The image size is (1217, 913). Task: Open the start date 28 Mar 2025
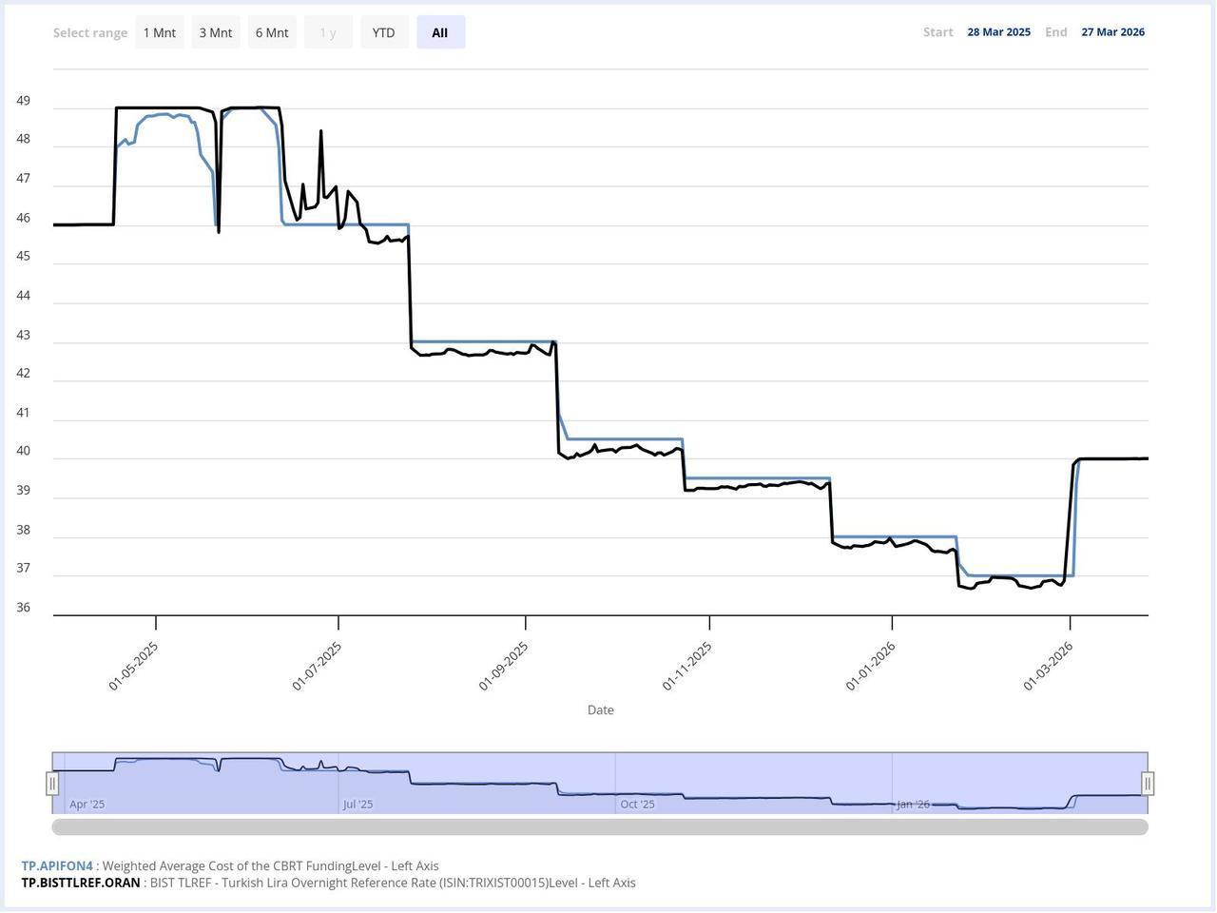click(x=998, y=31)
